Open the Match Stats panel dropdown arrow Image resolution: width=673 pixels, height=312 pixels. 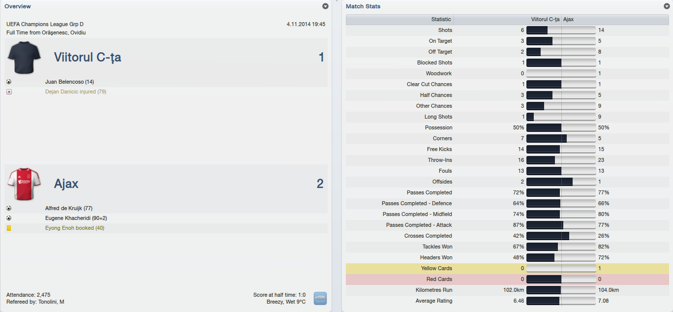pyautogui.click(x=667, y=6)
